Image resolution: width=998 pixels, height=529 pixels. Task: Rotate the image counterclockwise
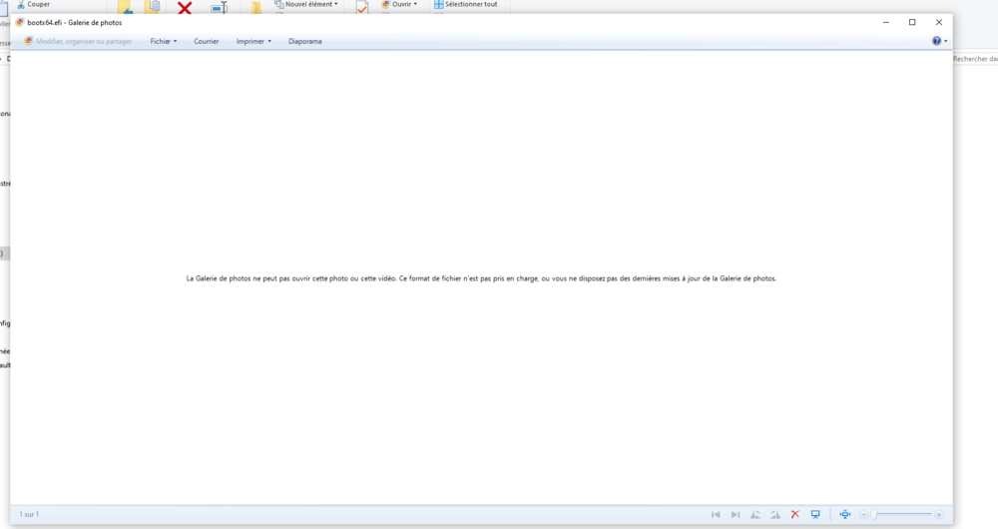pos(755,514)
